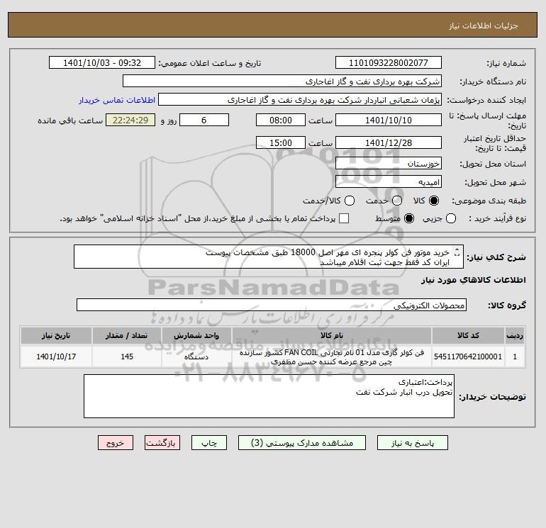
Task: Click the response deadline time 08:00
Action: (x=281, y=120)
